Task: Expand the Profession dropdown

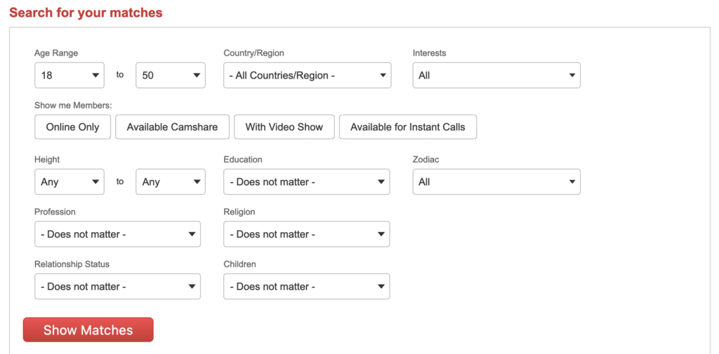Action: click(x=117, y=234)
